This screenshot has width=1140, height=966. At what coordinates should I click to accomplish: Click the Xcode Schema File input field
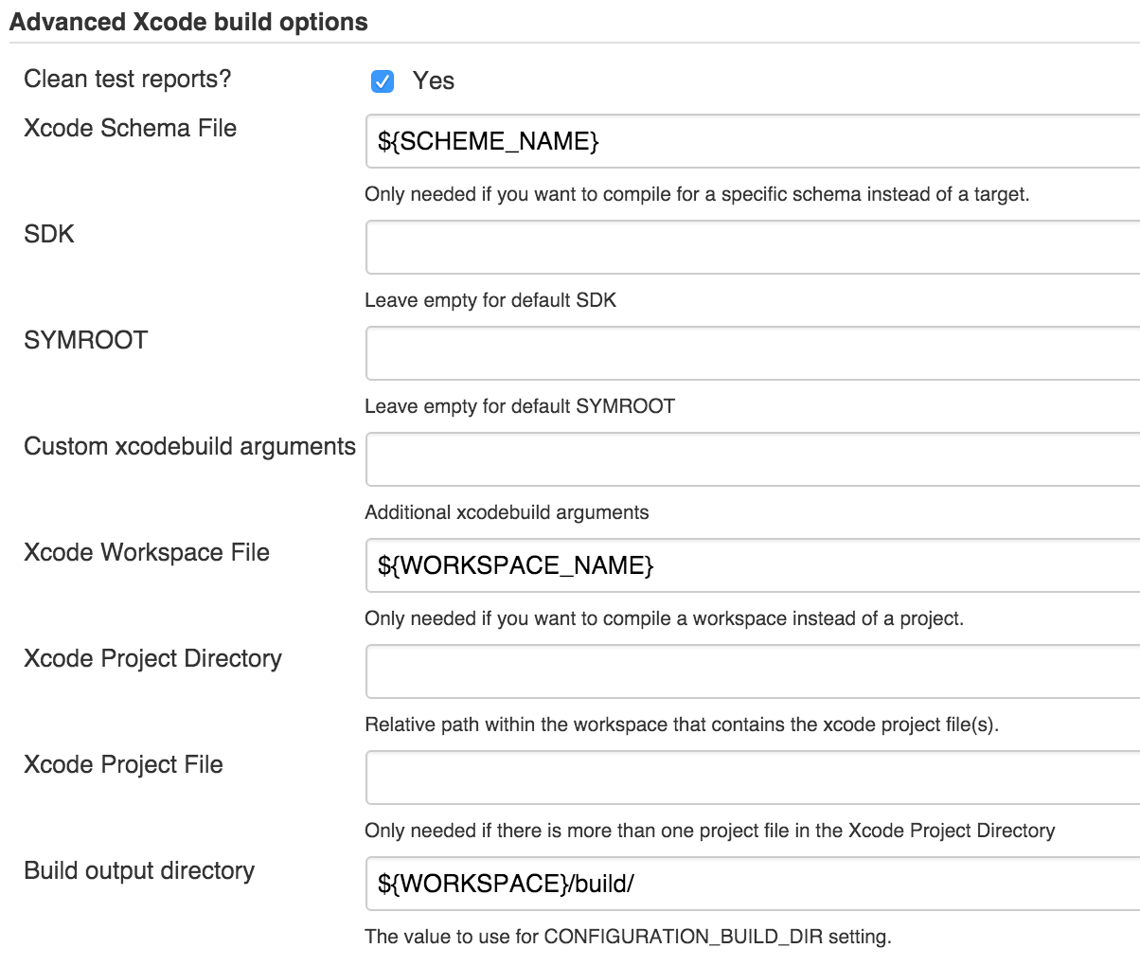point(753,142)
